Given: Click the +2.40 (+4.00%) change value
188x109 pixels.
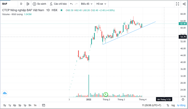Looking at the screenshot, I should coord(107,10).
